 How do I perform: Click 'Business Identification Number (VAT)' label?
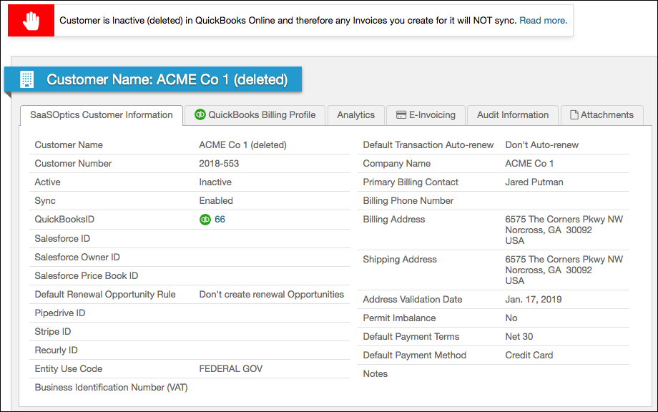(x=111, y=387)
